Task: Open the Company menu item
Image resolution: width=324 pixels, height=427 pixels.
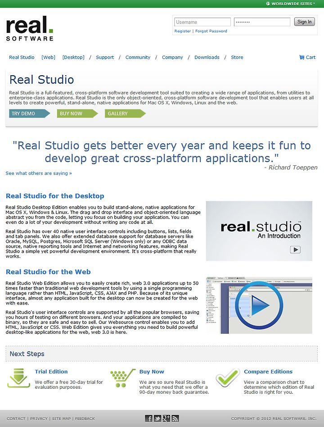Action: (172, 57)
